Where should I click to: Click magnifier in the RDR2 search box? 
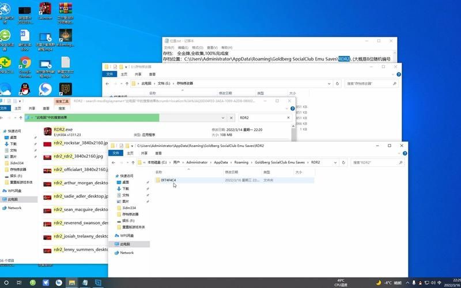coord(400,162)
